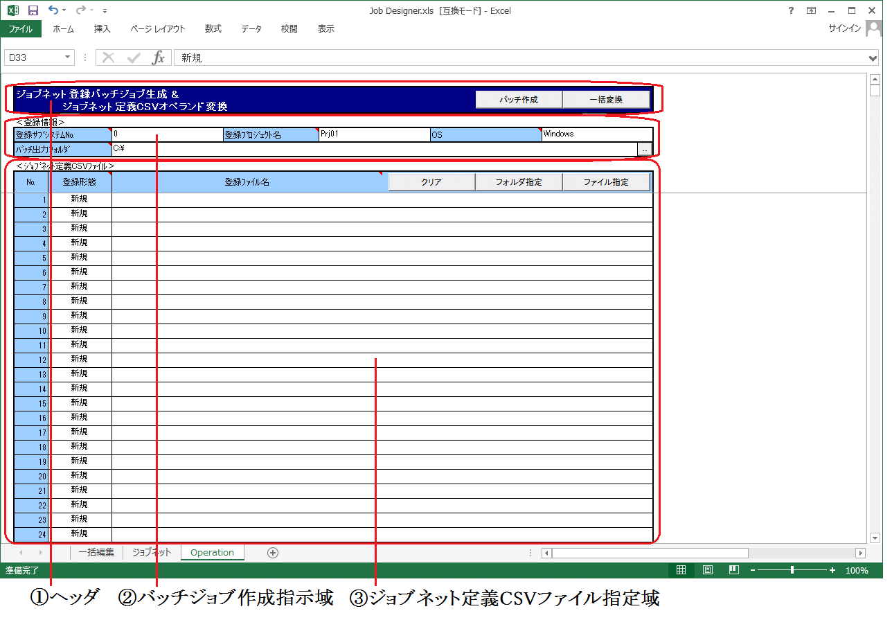Viewport: 892px width, 629px height.
Task: Switch to Page Break Preview icon
Action: (x=734, y=570)
